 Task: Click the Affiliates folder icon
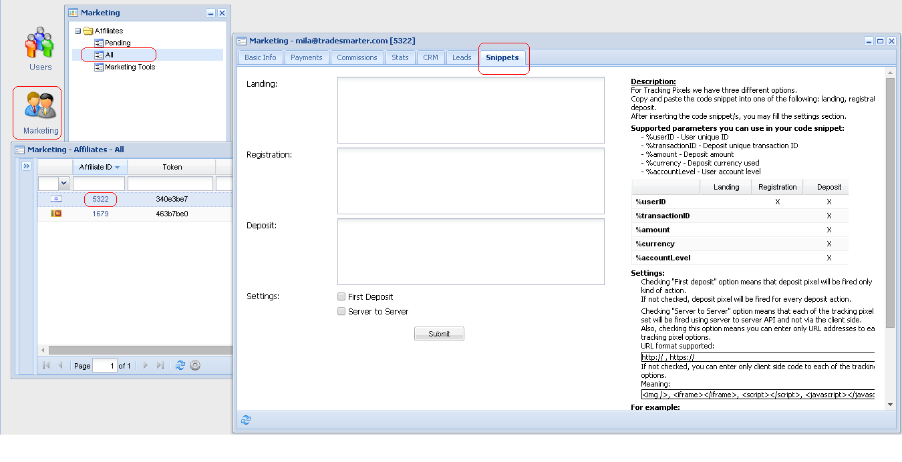(x=88, y=31)
